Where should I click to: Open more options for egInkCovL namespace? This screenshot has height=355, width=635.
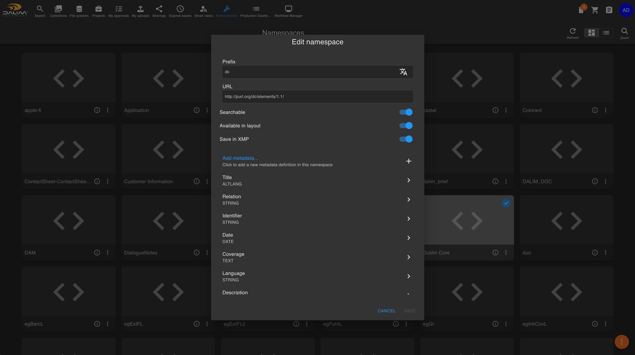605,324
